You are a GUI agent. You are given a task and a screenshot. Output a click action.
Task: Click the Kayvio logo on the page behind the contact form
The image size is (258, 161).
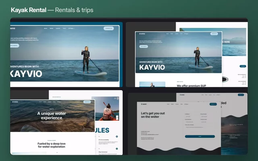coord(182,95)
